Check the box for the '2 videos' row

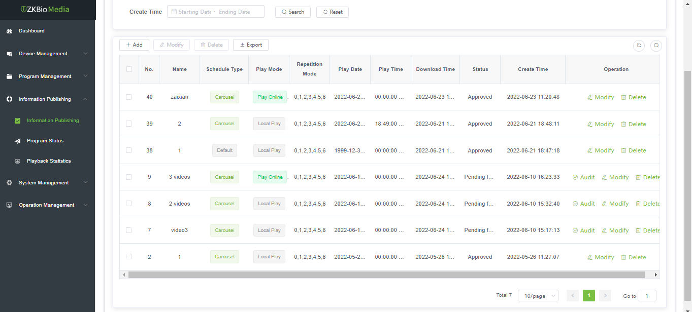[x=129, y=204]
